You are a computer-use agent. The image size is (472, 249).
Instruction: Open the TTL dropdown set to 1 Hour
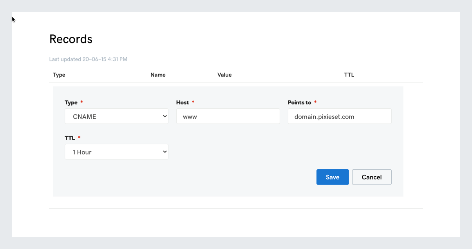pos(116,152)
